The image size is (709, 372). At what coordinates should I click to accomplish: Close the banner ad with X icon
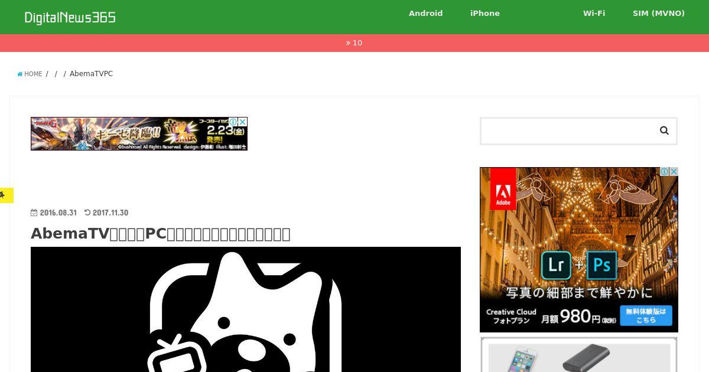[x=242, y=122]
